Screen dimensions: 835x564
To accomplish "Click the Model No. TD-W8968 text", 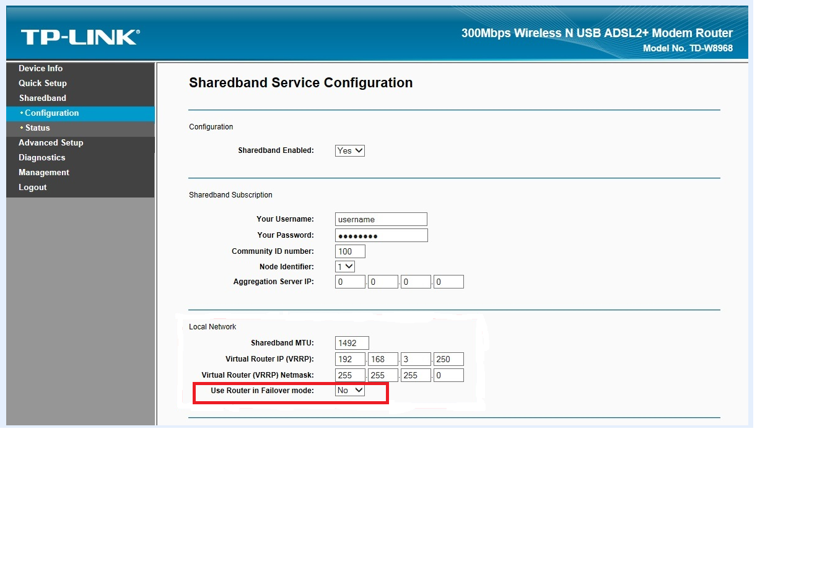I will [688, 48].
